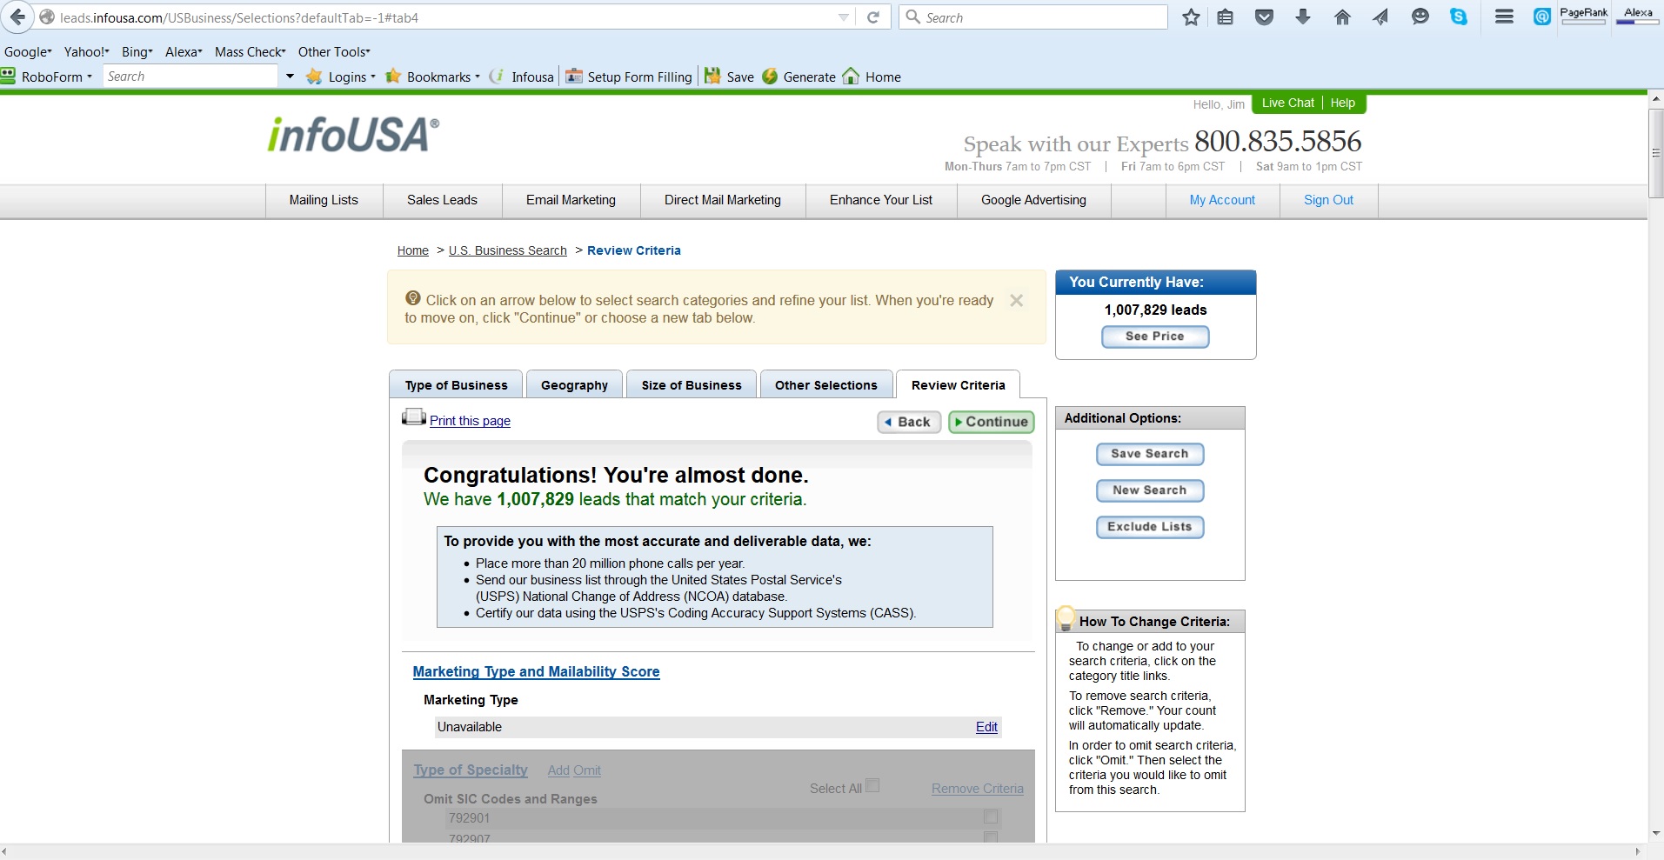The width and height of the screenshot is (1664, 860).
Task: Tick the checkbox for SIC code 792901
Action: [x=990, y=817]
